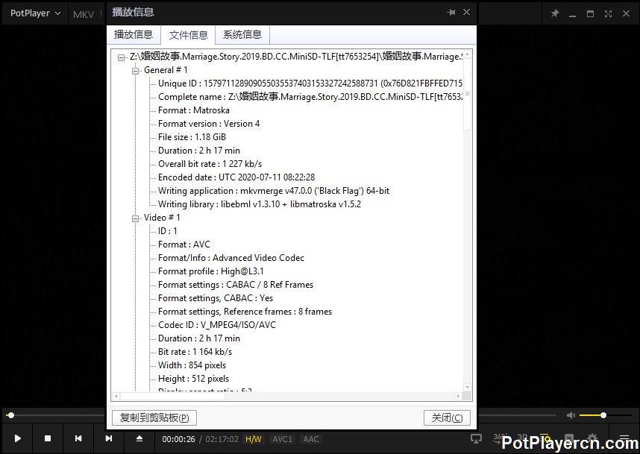The image size is (640, 454).
Task: Jump to the previous file
Action: pos(78,438)
